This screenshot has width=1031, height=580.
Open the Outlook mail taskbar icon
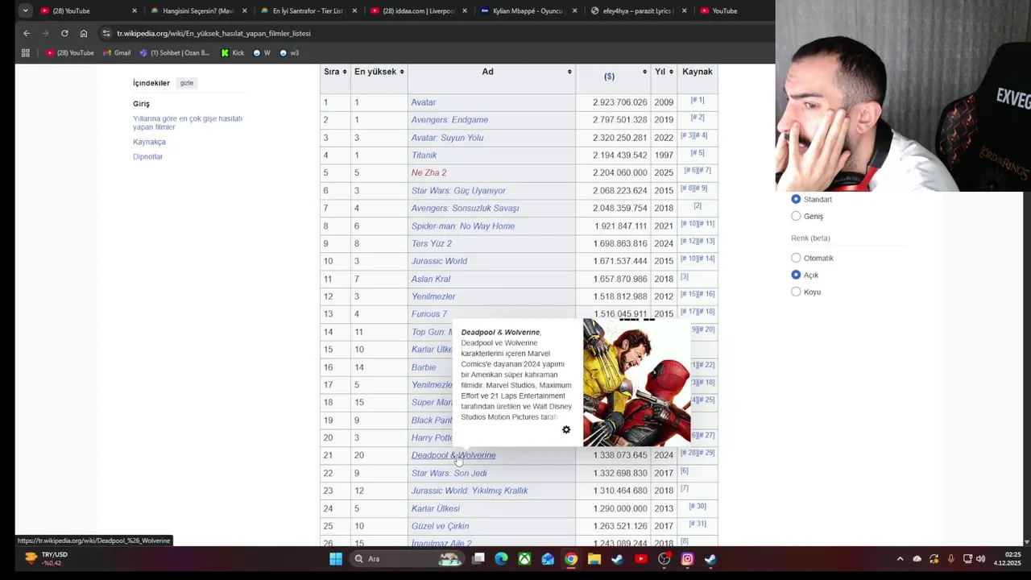(548, 559)
